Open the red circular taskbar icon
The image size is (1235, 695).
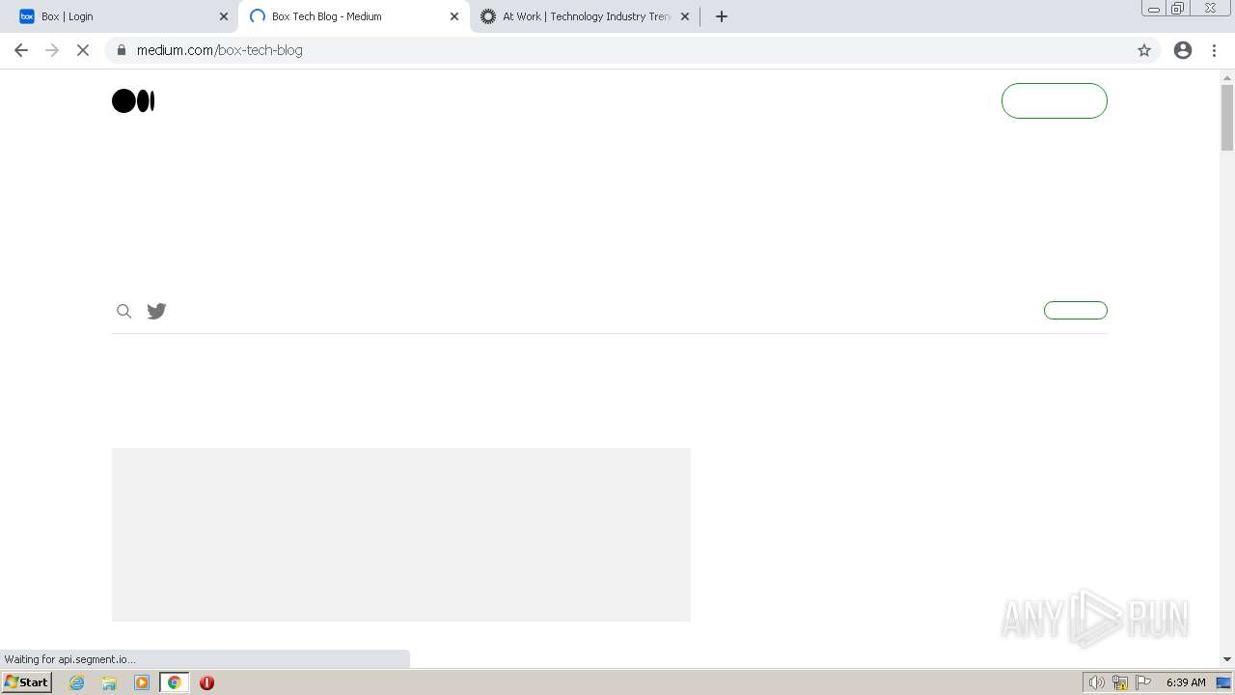pyautogui.click(x=206, y=682)
